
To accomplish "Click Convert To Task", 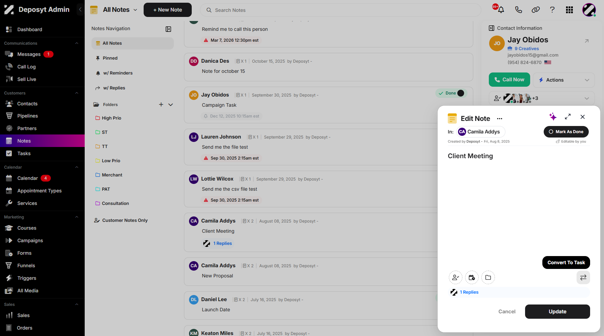I will click(566, 262).
